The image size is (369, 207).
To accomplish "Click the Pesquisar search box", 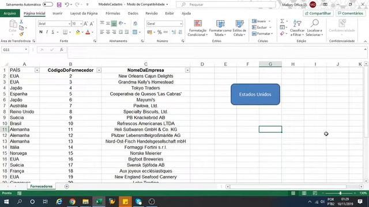I will pyautogui.click(x=226, y=5).
